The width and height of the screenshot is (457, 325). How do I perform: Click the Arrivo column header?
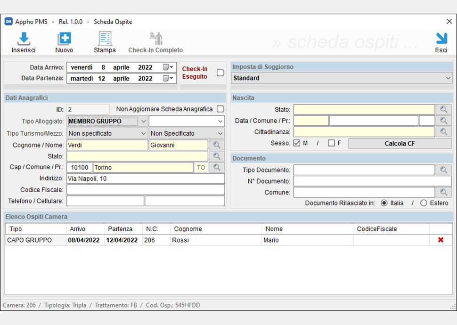(x=85, y=229)
